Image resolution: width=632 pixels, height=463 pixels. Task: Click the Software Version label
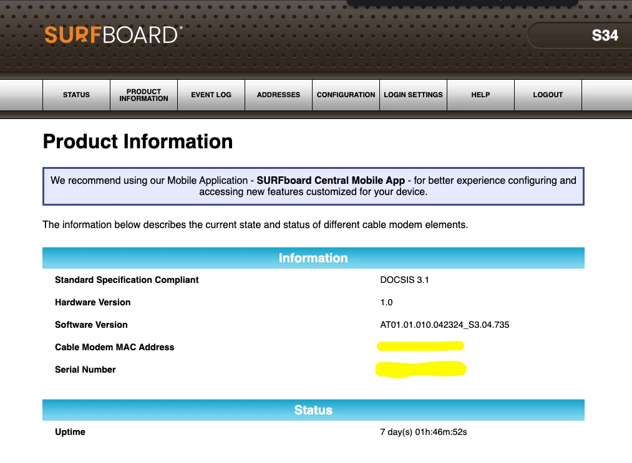[x=91, y=325]
